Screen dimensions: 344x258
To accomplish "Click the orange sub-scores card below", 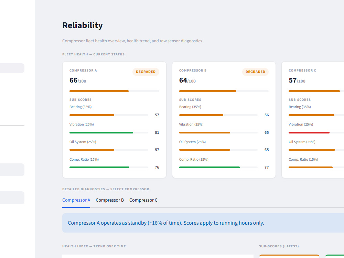I will pyautogui.click(x=289, y=256).
